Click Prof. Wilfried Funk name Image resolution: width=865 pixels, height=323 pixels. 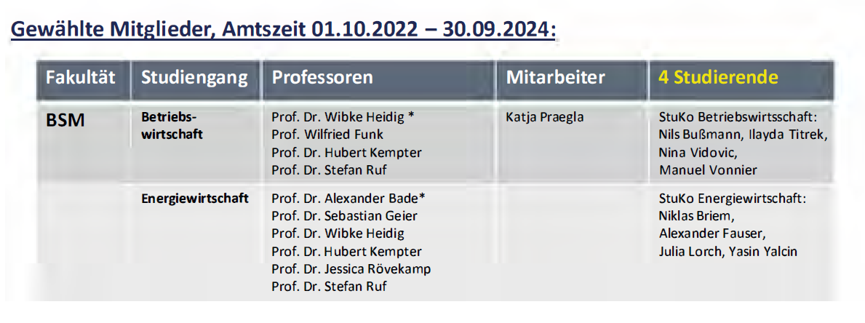pos(327,135)
